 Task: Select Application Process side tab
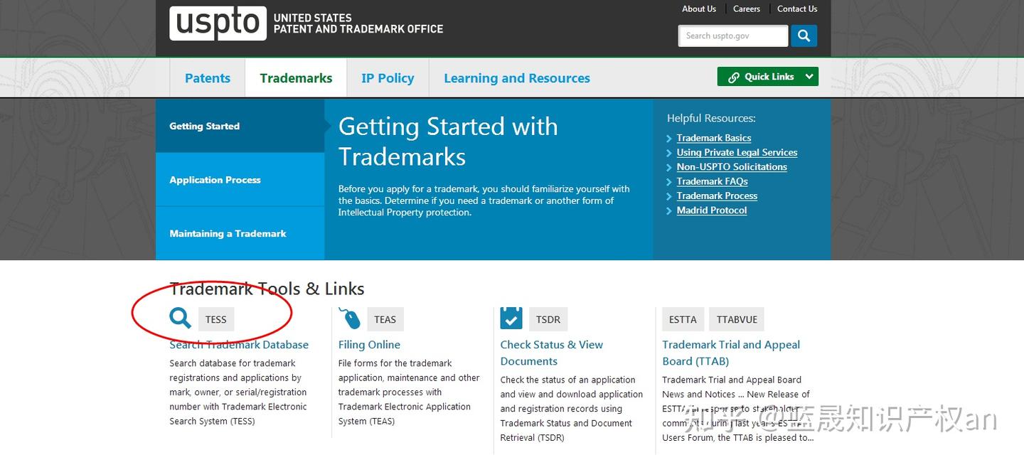tap(240, 180)
